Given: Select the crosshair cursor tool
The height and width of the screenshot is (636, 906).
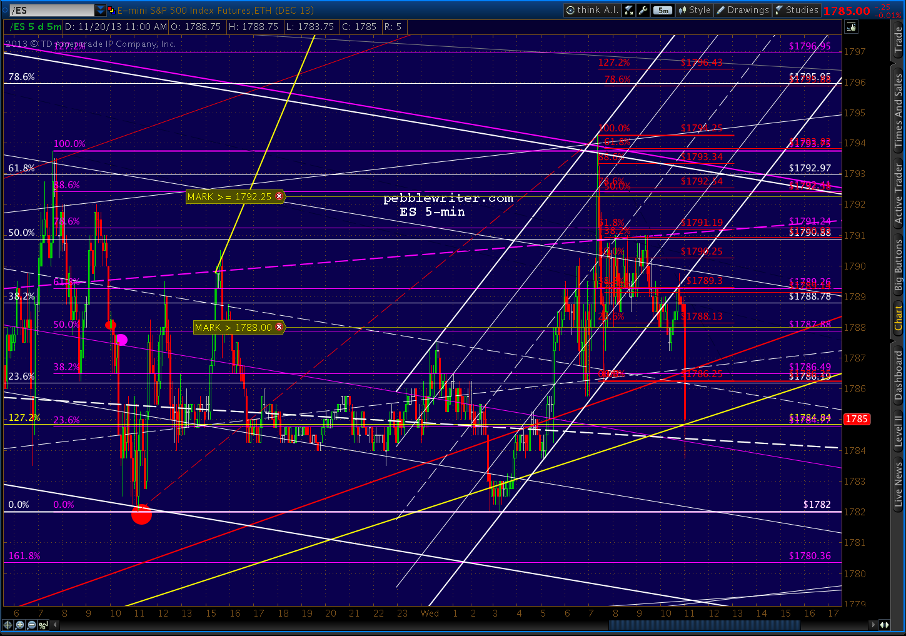Looking at the screenshot, I should [8, 625].
